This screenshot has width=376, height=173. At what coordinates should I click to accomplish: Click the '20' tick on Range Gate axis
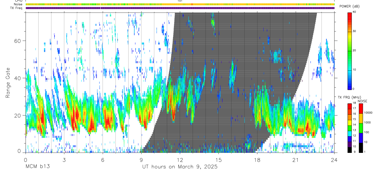(x=18, y=116)
